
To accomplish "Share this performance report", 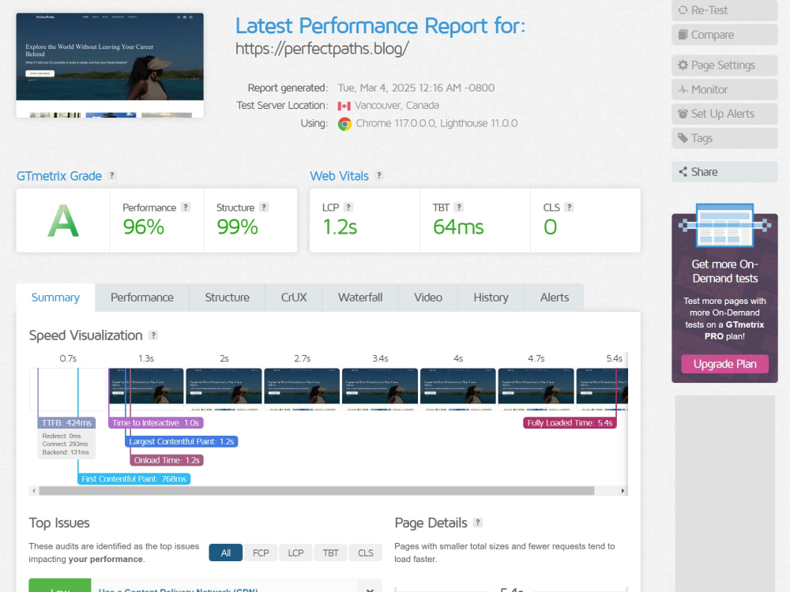I will 724,171.
